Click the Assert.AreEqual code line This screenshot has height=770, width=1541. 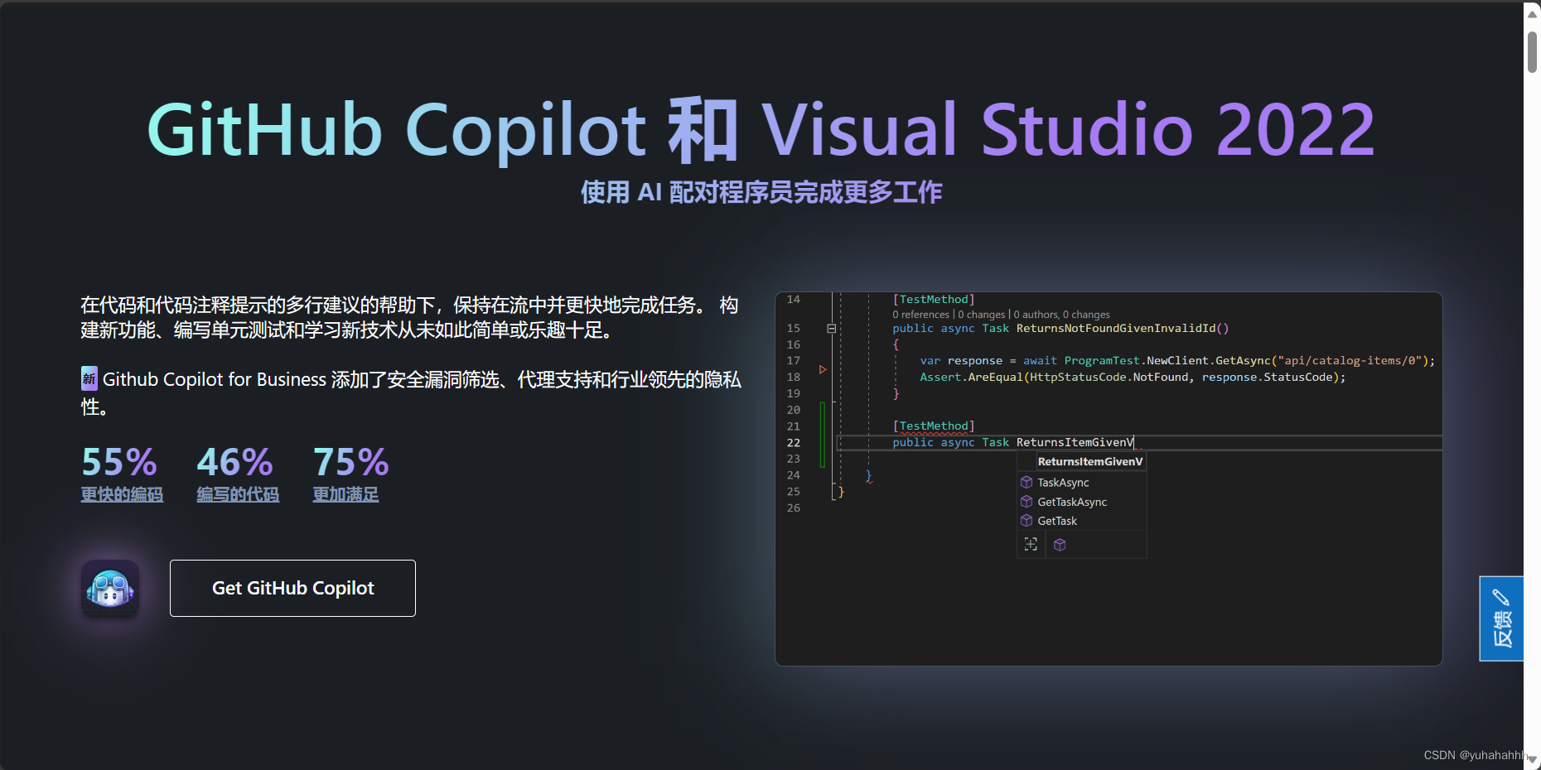pyautogui.click(x=1133, y=378)
